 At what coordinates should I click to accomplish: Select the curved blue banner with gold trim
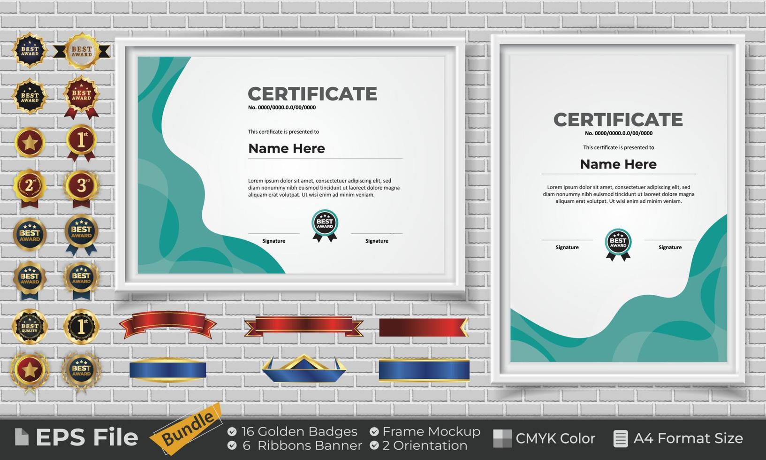coord(167,370)
